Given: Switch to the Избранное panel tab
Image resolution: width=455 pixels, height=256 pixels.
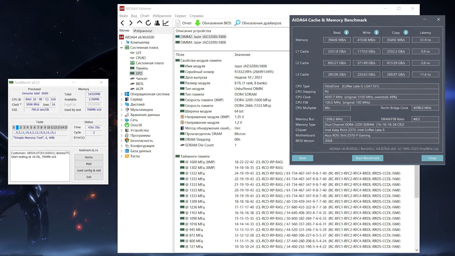Looking at the screenshot, I should pos(143,31).
